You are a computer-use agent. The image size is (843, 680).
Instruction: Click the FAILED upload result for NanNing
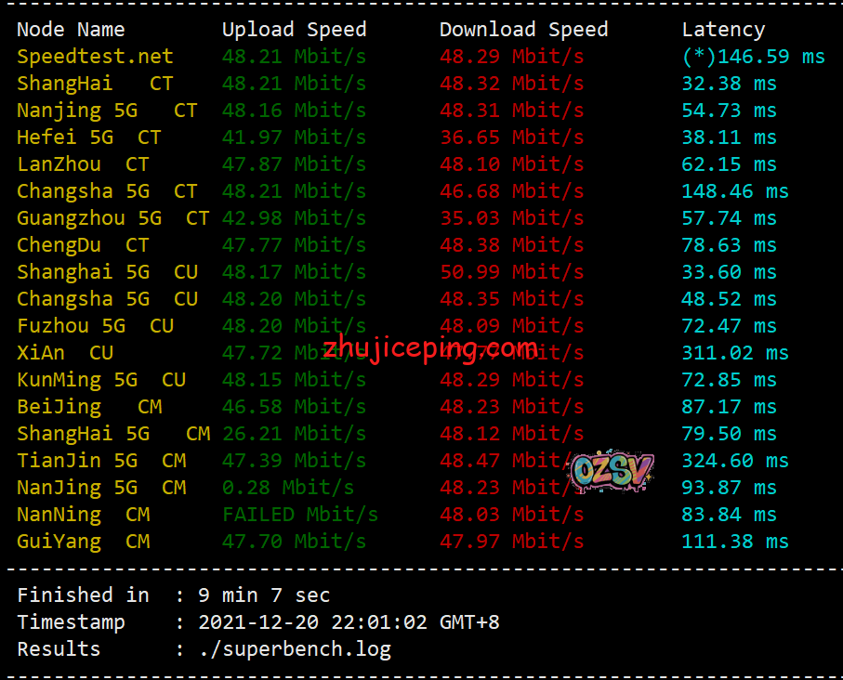299,515
